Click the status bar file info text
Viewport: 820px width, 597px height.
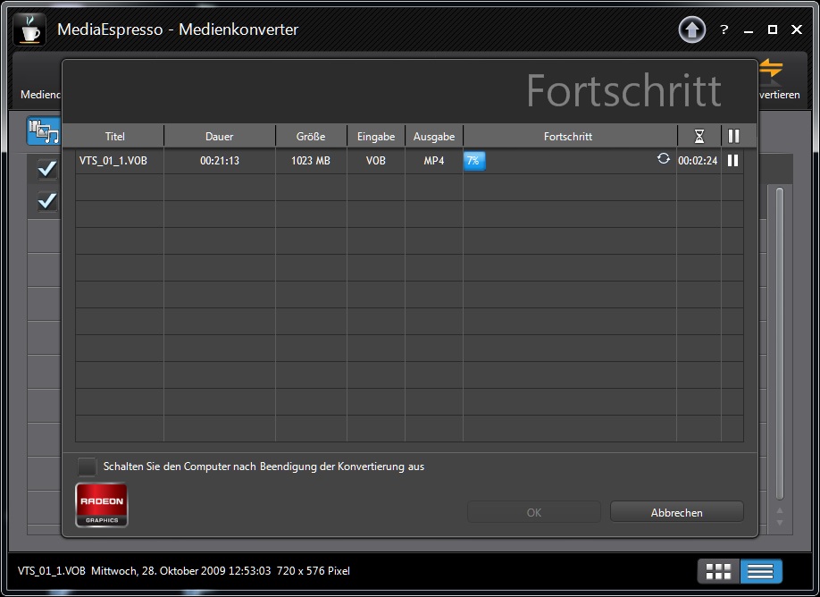(183, 571)
